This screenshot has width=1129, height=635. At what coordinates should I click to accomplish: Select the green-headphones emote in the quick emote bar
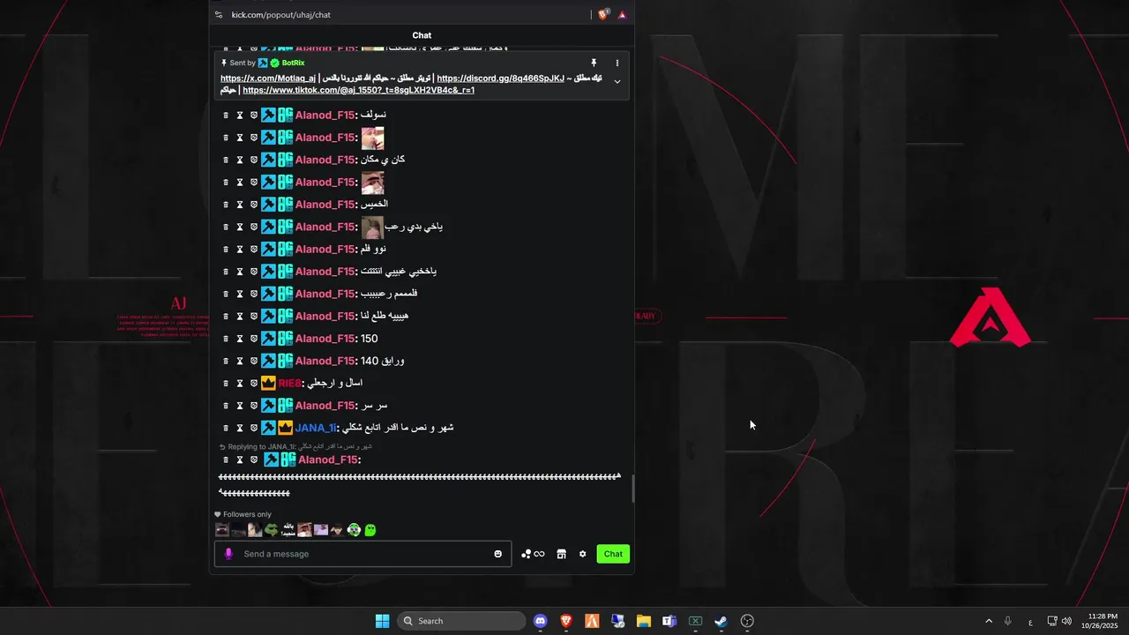pos(354,530)
